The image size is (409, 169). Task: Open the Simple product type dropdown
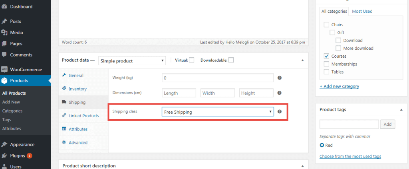[132, 61]
